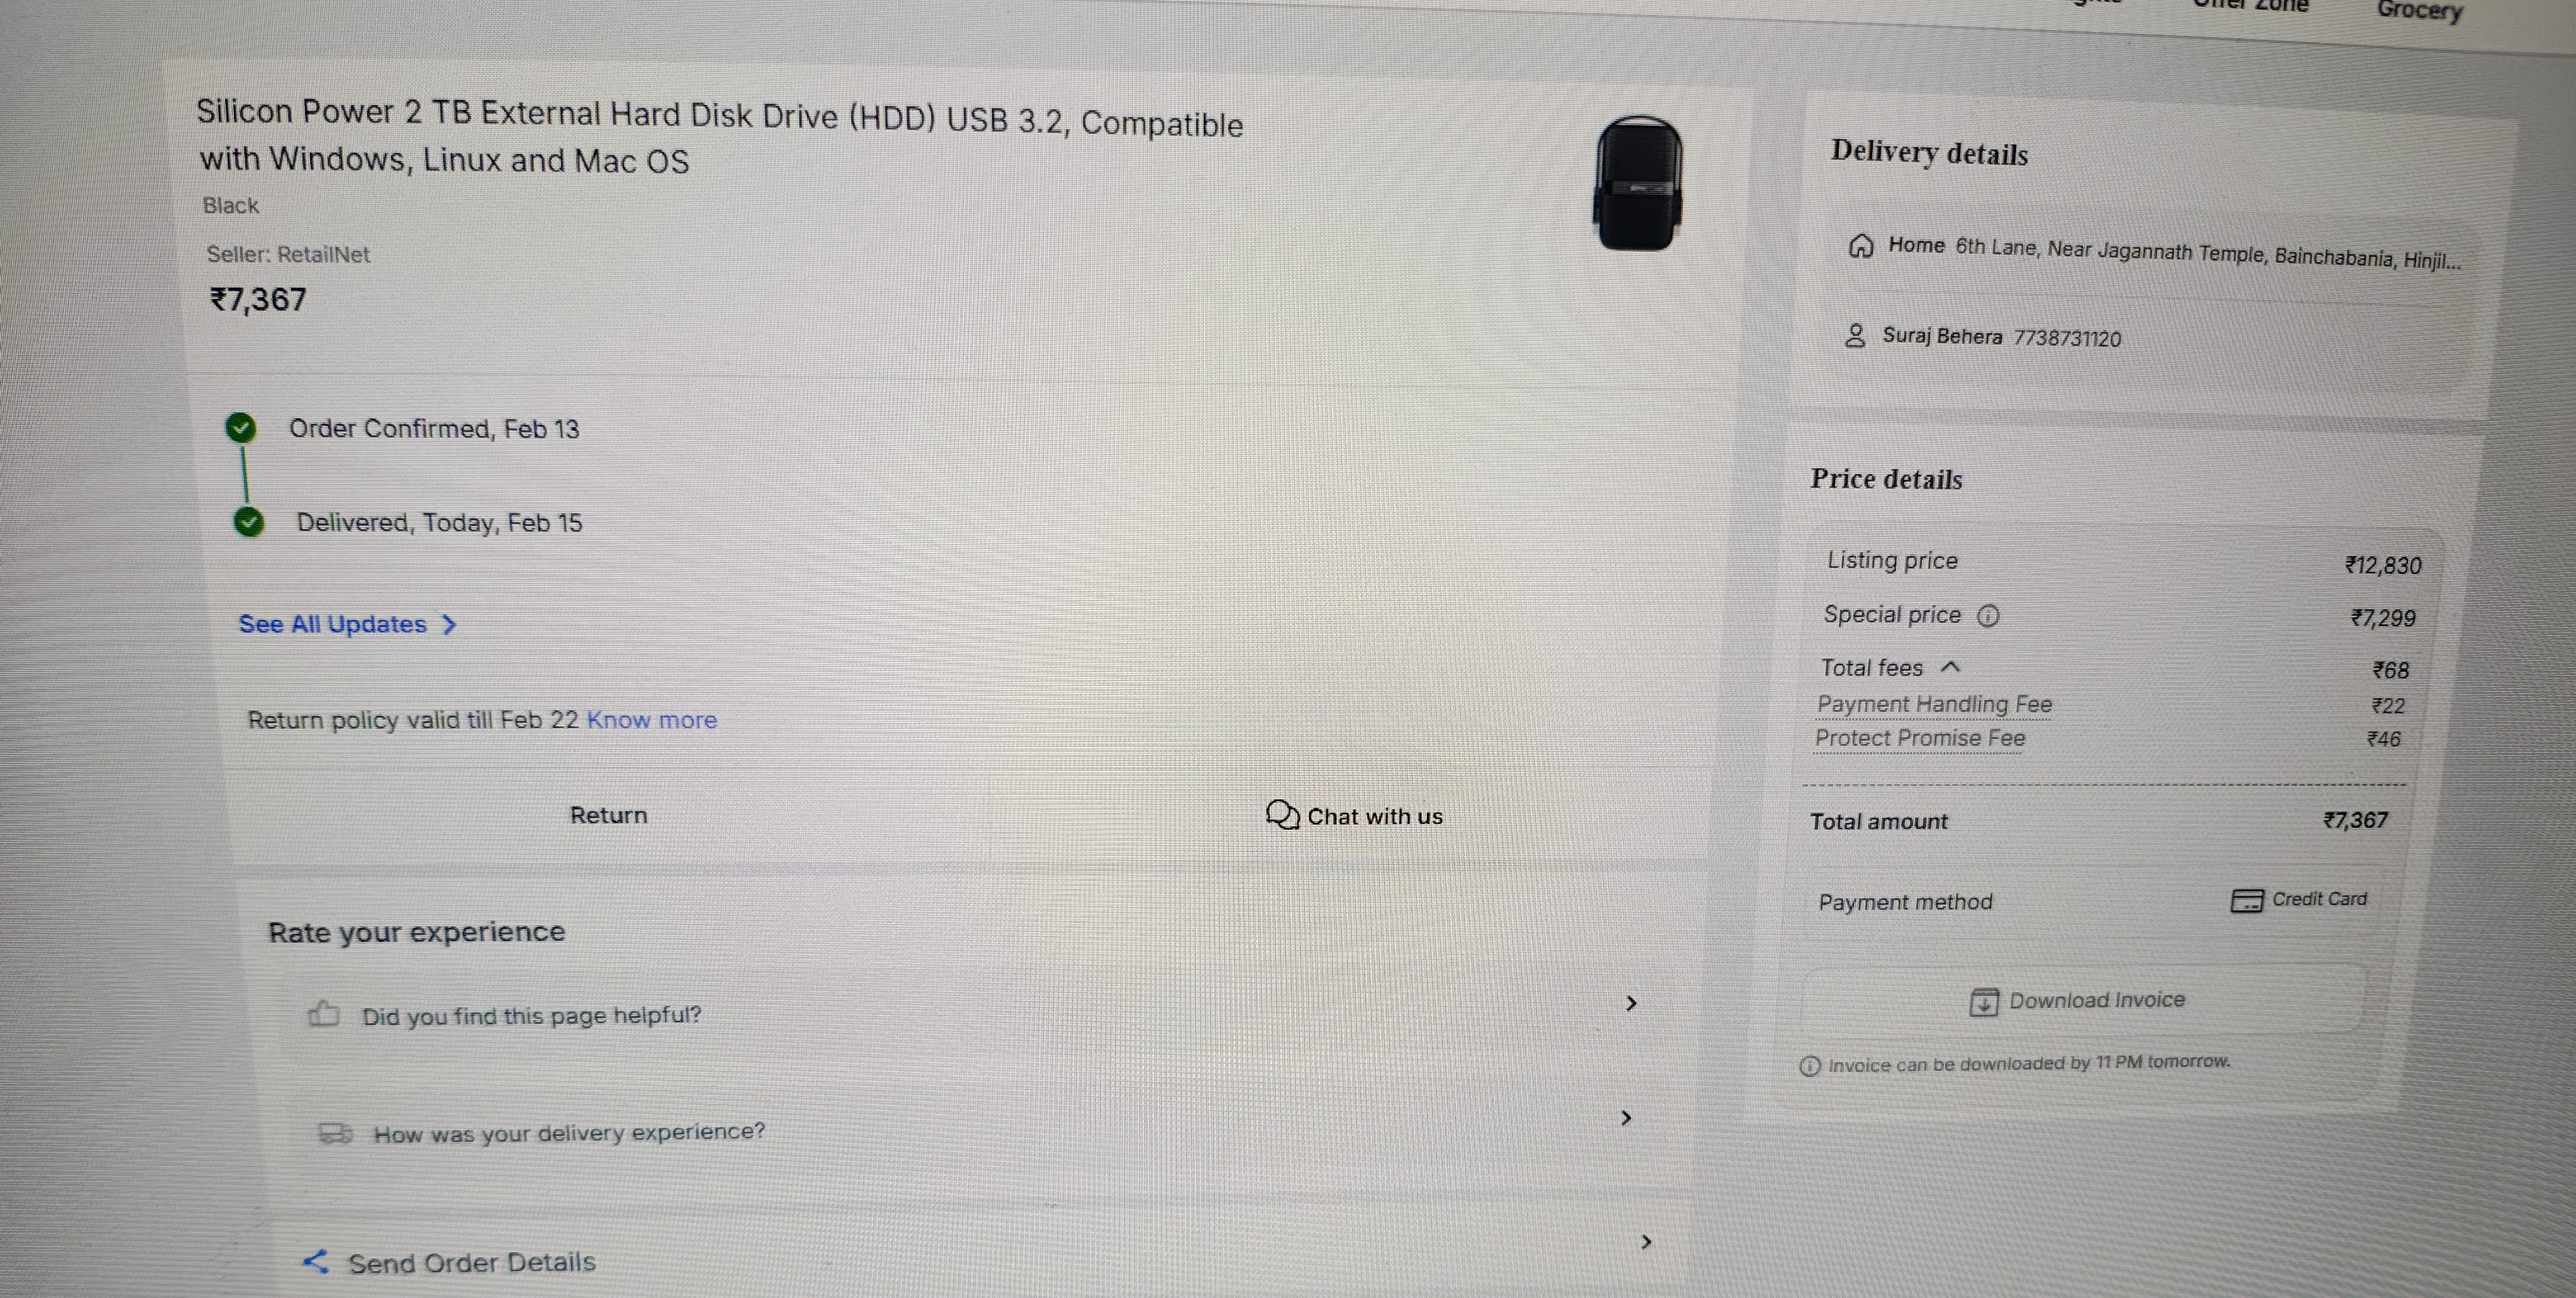
Task: Collapse the Total fees breakdown
Action: pyautogui.click(x=1950, y=666)
